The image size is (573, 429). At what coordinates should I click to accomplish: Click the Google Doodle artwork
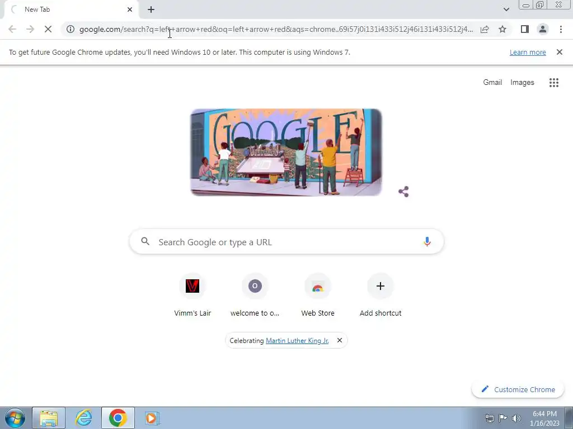pos(286,152)
